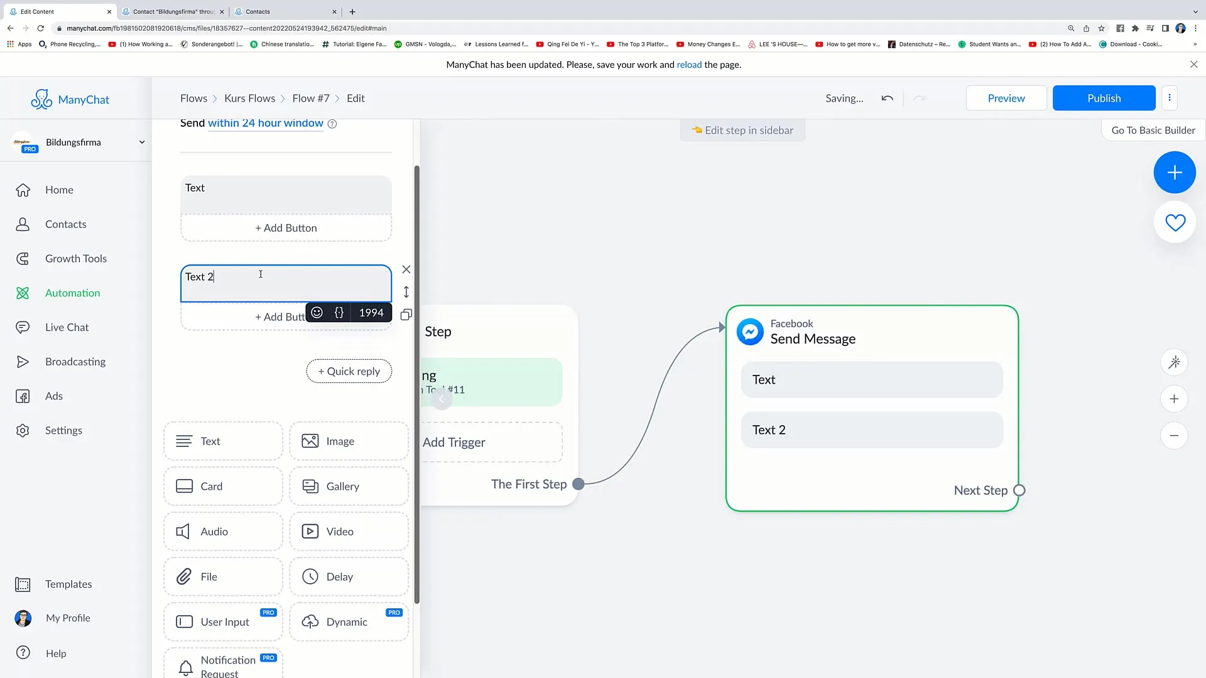Click the redo arrow icon

point(919,99)
